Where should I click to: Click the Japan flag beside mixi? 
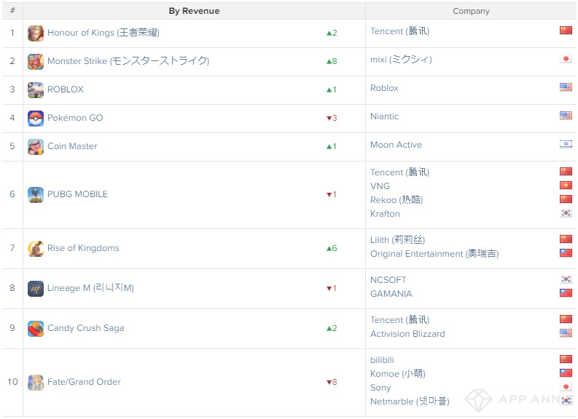tap(566, 59)
